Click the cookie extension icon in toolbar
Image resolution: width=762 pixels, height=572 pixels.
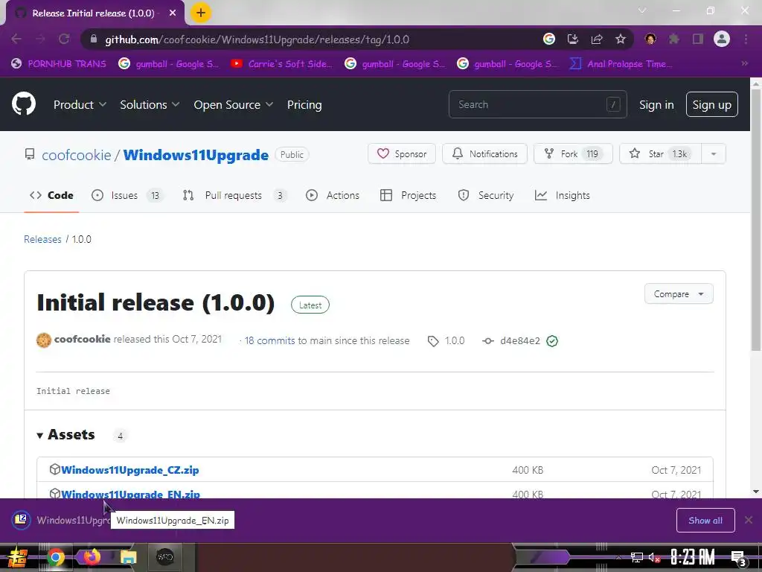point(650,39)
